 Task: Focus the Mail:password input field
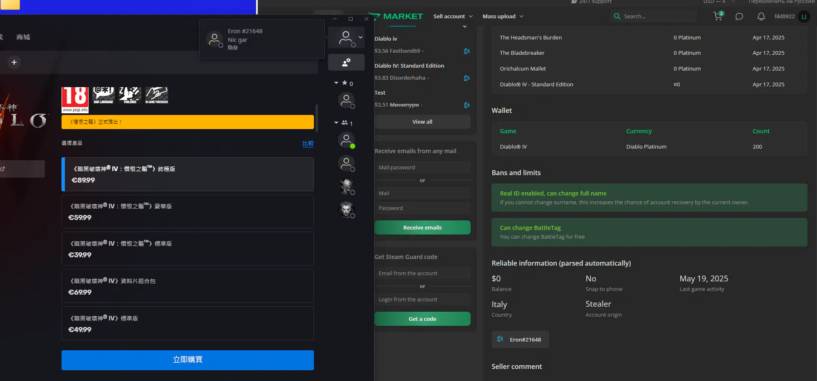pyautogui.click(x=422, y=167)
